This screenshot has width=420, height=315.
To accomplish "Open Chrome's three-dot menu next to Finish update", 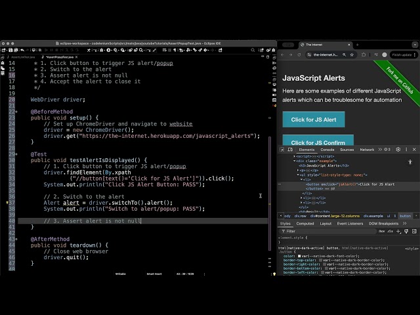I will click(x=414, y=54).
